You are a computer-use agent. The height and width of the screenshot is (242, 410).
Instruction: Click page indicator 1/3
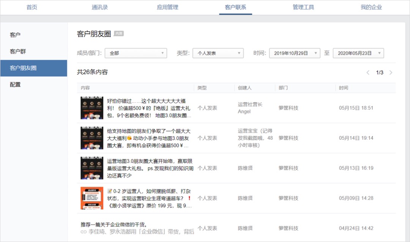point(380,72)
